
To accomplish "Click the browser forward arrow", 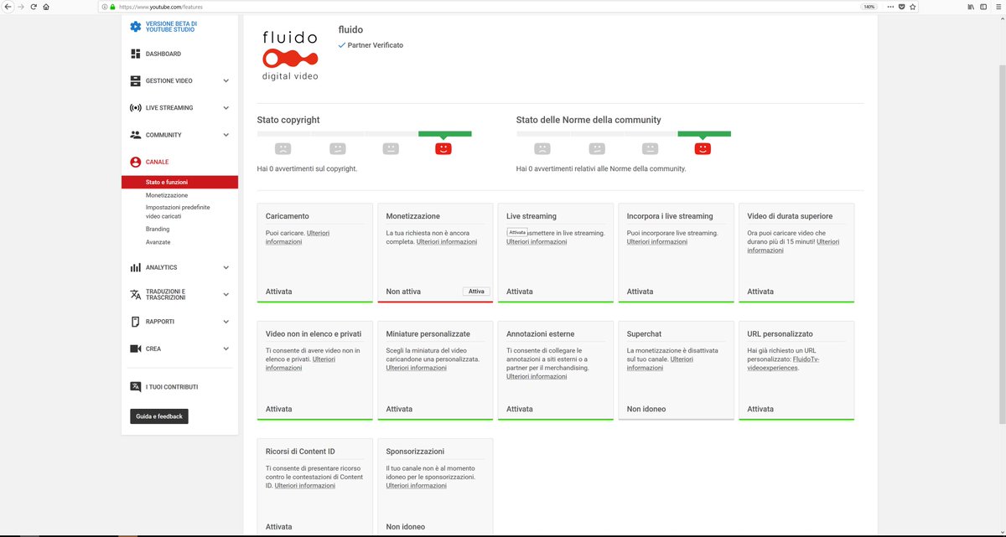I will [21, 7].
